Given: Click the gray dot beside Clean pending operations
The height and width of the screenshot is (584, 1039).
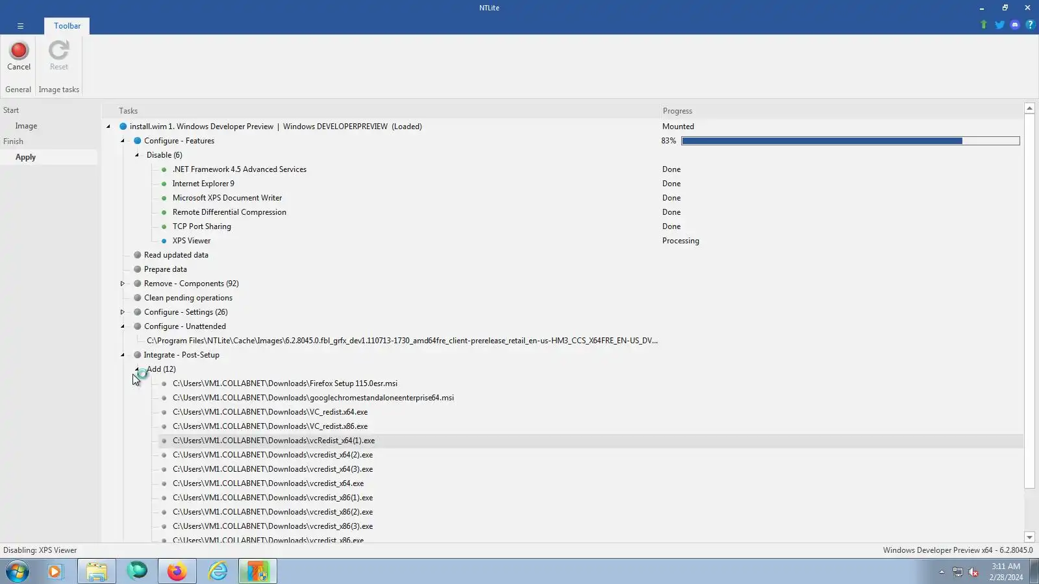Looking at the screenshot, I should pyautogui.click(x=137, y=298).
